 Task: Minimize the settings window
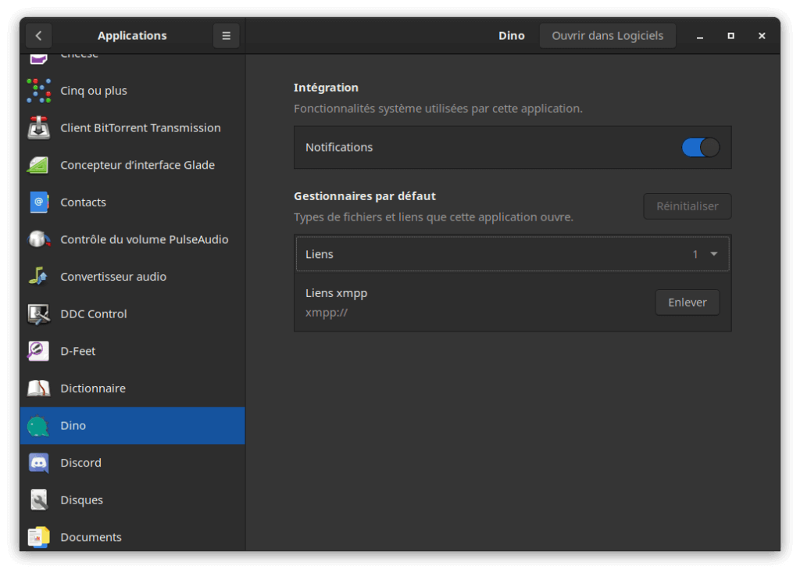click(x=700, y=36)
